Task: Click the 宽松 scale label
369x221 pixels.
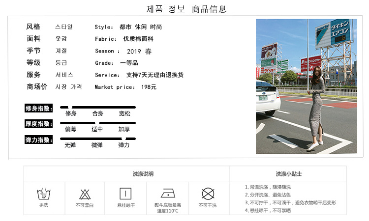Action: point(124,113)
